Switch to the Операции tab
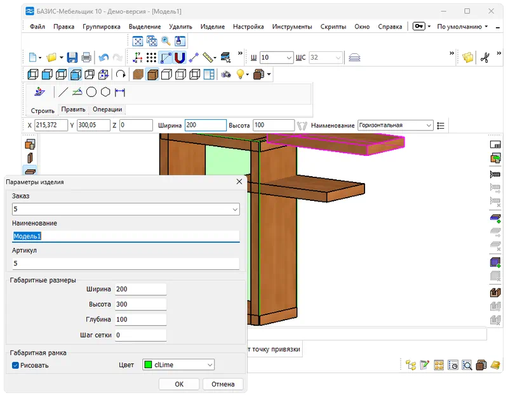The image size is (508, 398). click(107, 109)
